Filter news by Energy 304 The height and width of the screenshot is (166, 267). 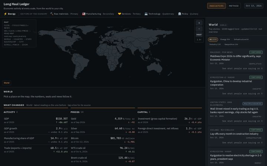[225, 39]
